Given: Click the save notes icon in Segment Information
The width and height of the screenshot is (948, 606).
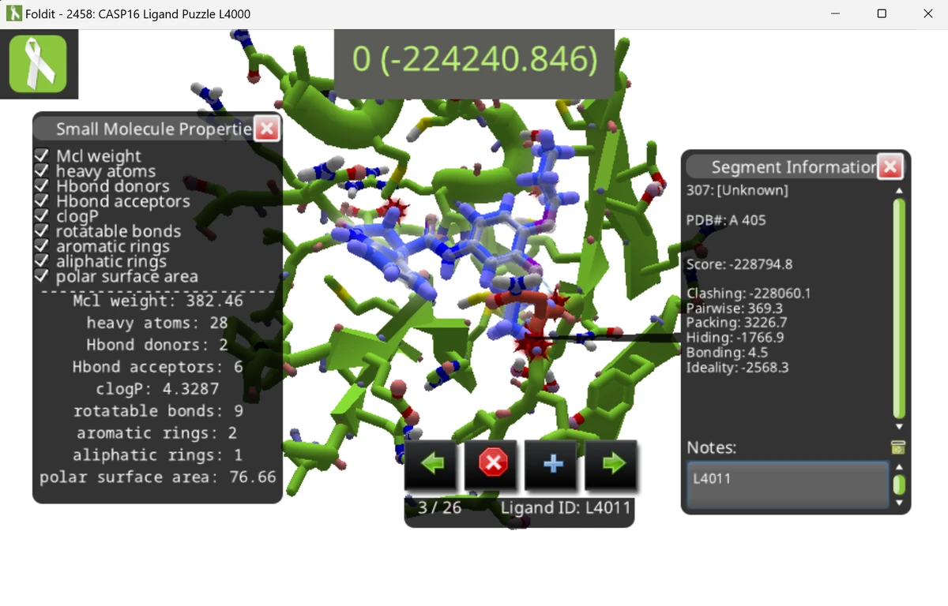Looking at the screenshot, I should [897, 447].
